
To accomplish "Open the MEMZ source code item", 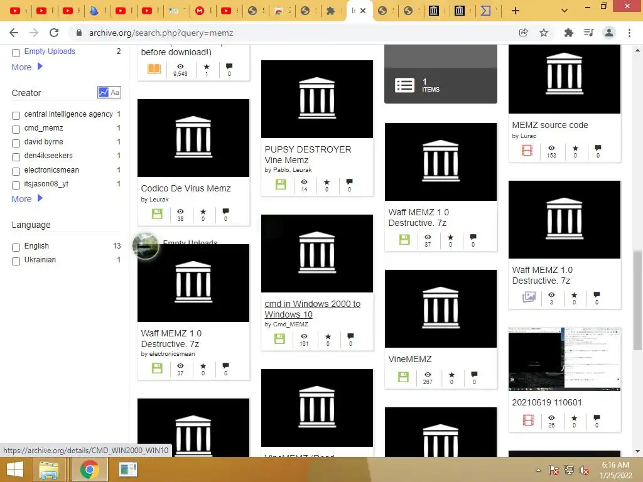I will pyautogui.click(x=550, y=125).
